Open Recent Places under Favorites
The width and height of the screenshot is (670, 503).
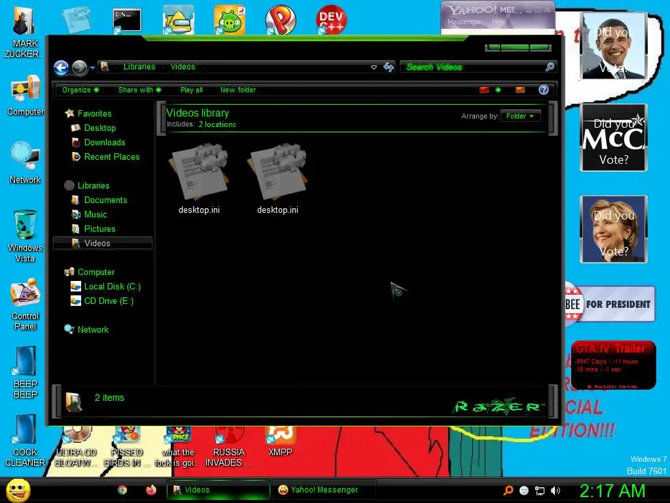111,157
